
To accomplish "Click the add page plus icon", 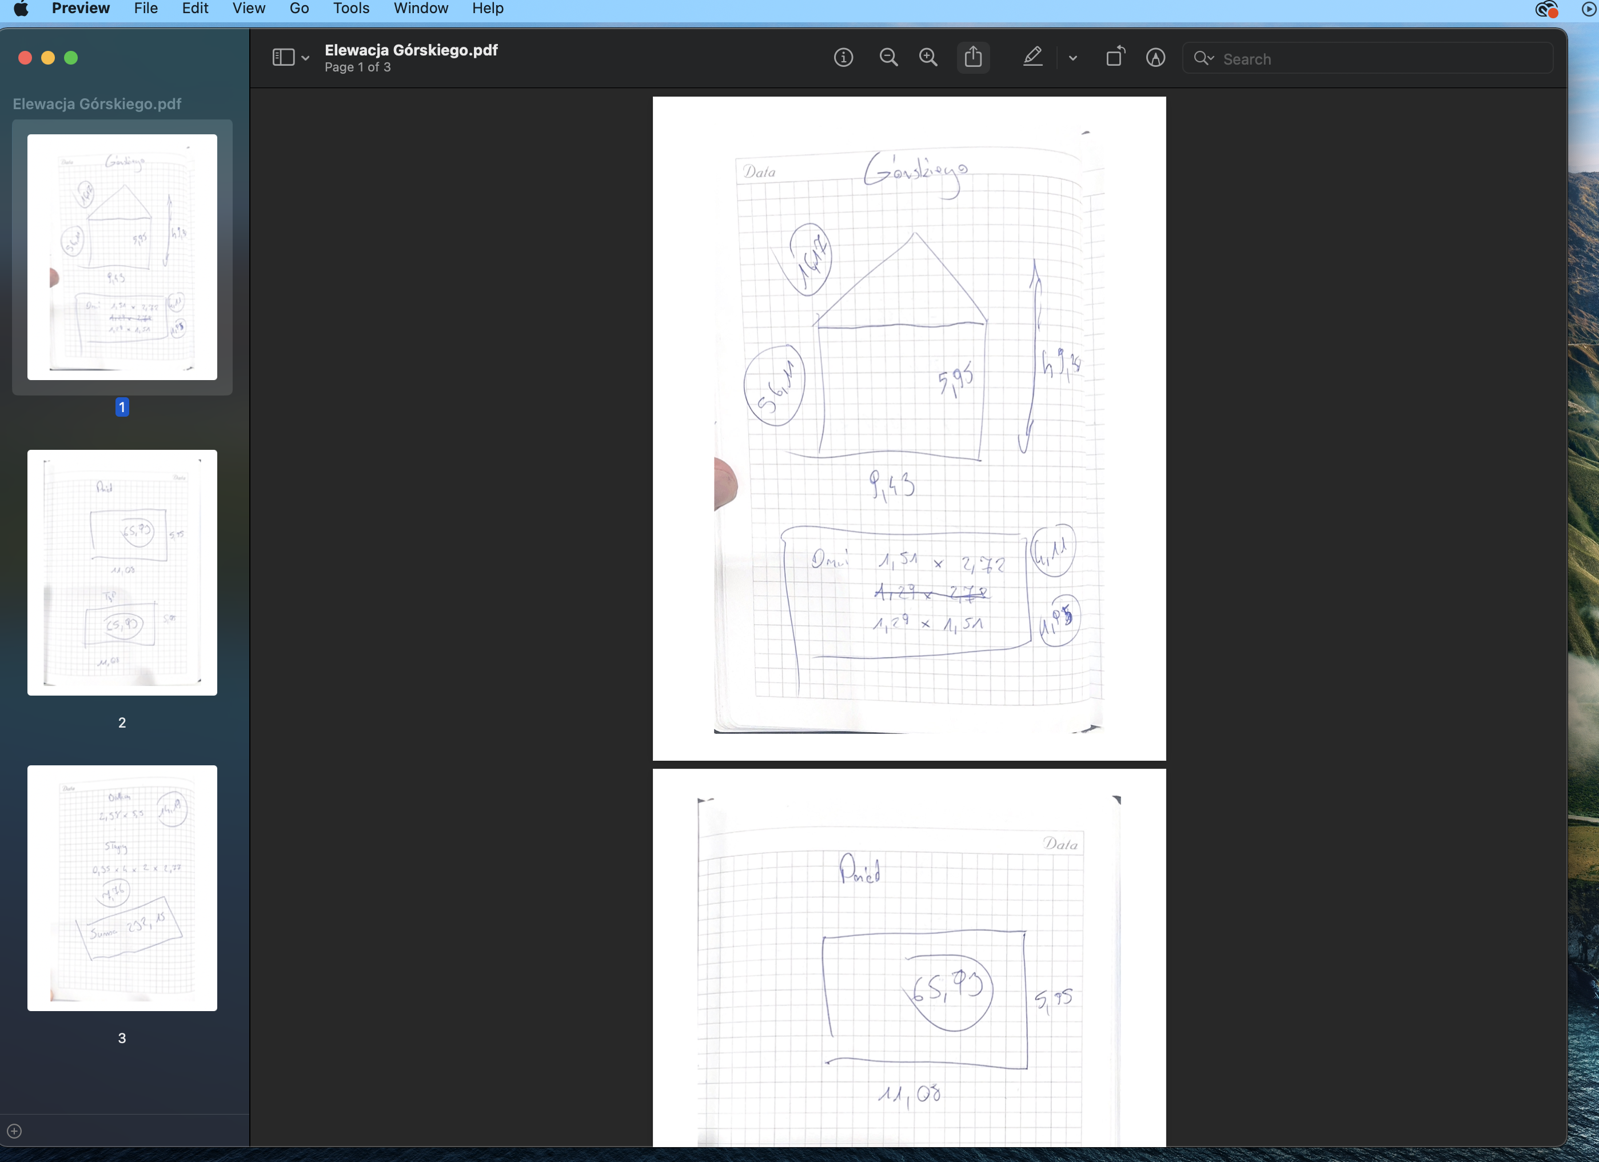I will click(14, 1131).
